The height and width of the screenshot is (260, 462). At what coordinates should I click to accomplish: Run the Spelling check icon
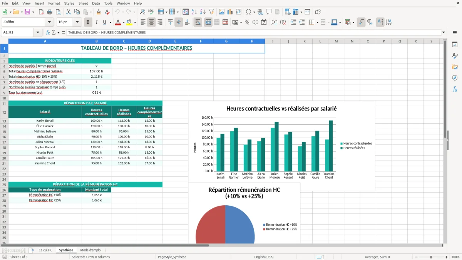coord(151,12)
